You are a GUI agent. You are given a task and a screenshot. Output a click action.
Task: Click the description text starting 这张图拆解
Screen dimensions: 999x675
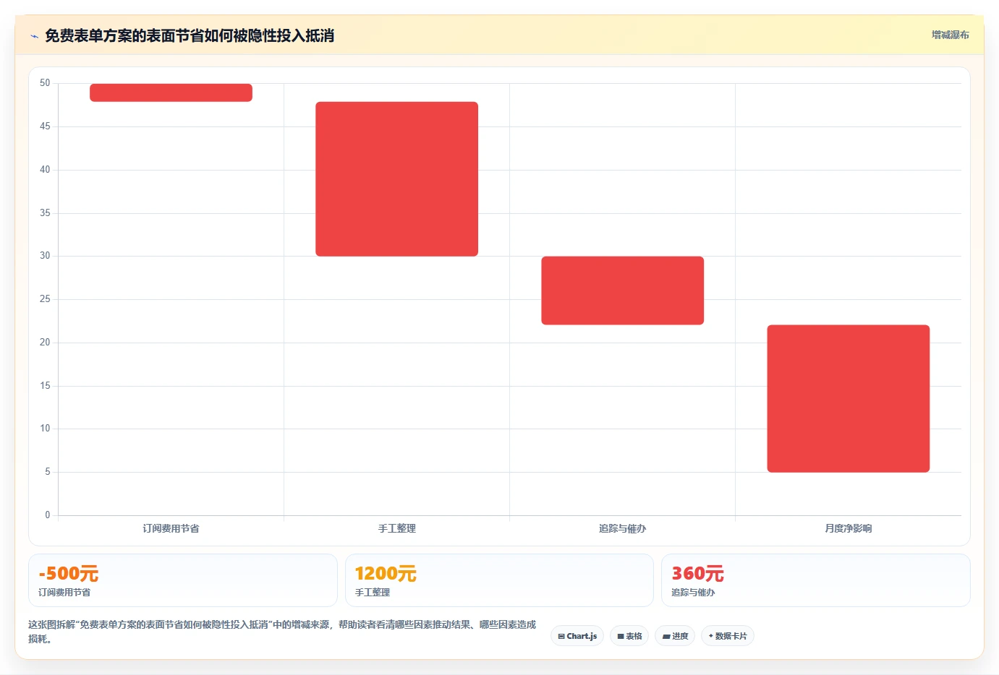[282, 632]
